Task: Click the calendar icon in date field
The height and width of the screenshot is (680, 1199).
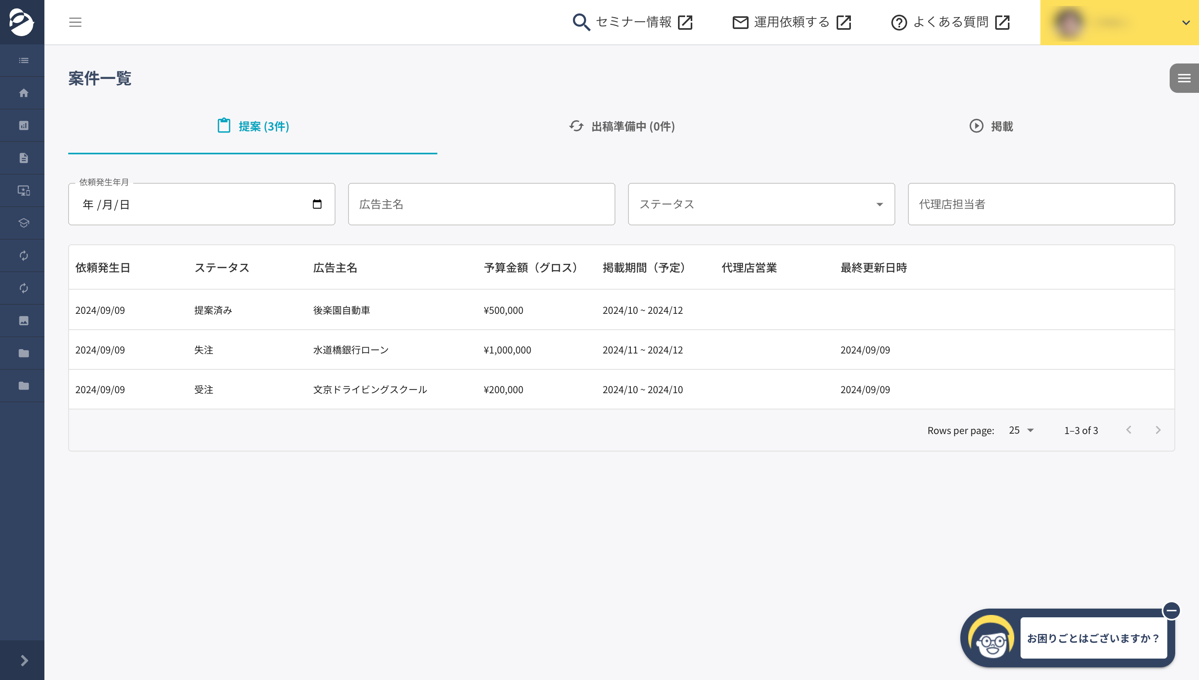Action: (x=317, y=204)
